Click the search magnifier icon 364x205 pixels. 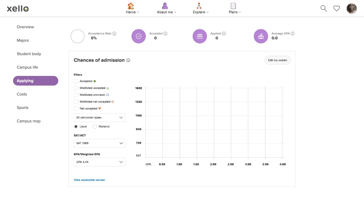pyautogui.click(x=324, y=8)
